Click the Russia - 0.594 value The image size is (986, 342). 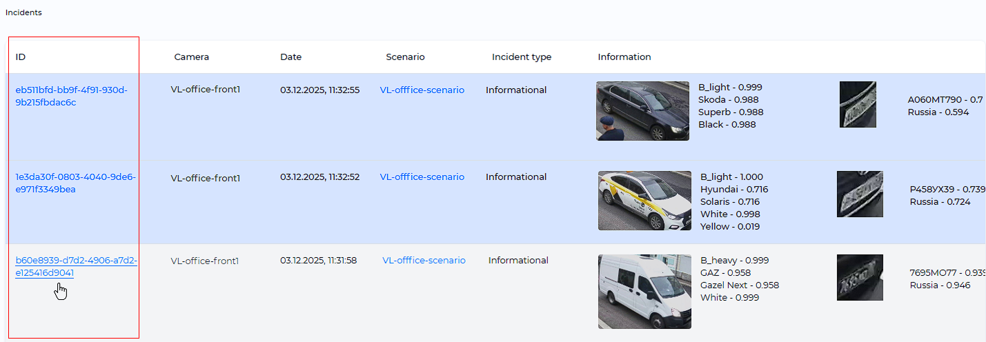938,112
